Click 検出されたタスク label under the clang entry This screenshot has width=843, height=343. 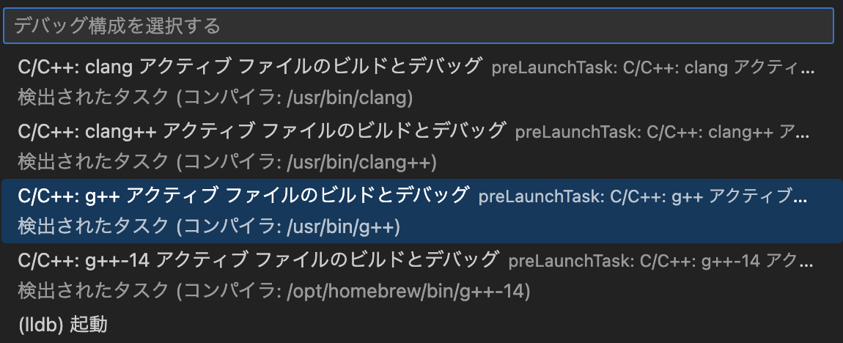coord(93,97)
